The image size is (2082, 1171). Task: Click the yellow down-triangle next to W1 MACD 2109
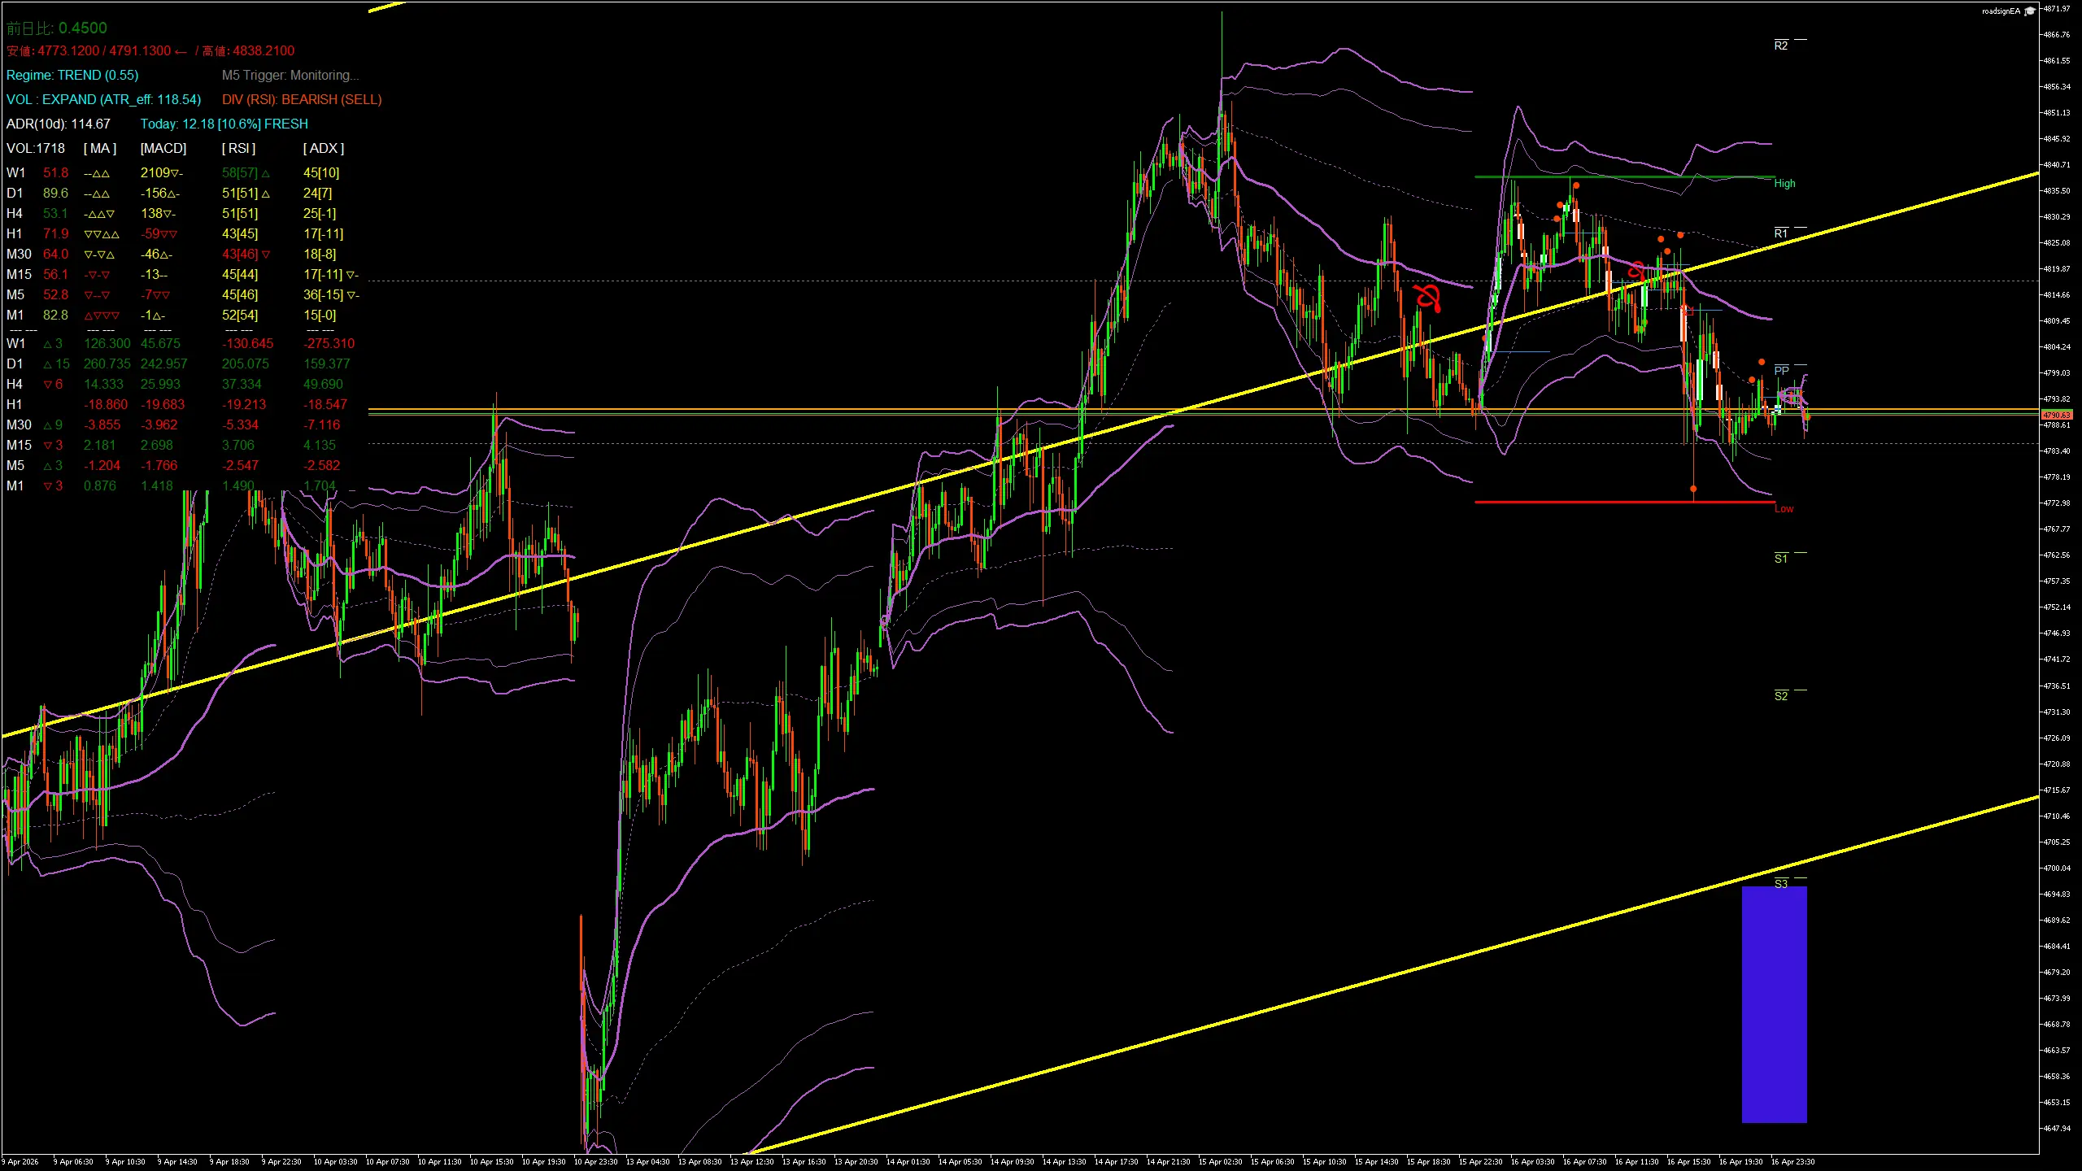(x=174, y=172)
